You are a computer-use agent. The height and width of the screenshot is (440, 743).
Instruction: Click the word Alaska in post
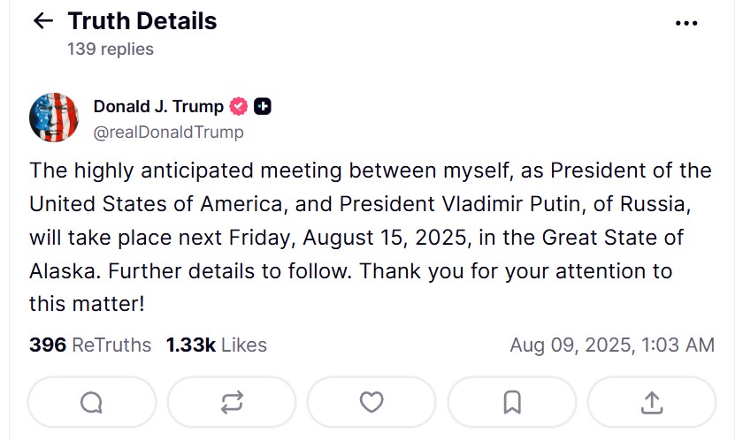point(60,271)
